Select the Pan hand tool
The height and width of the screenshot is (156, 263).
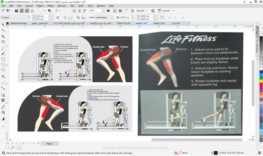point(3,42)
